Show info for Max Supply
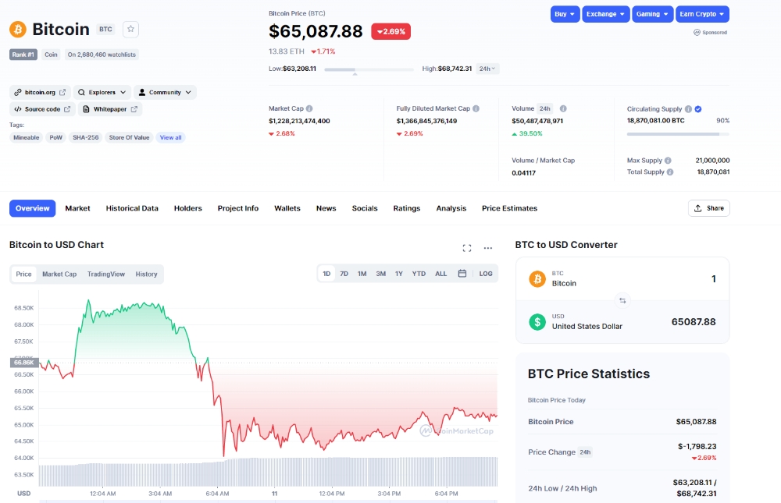 coord(668,160)
